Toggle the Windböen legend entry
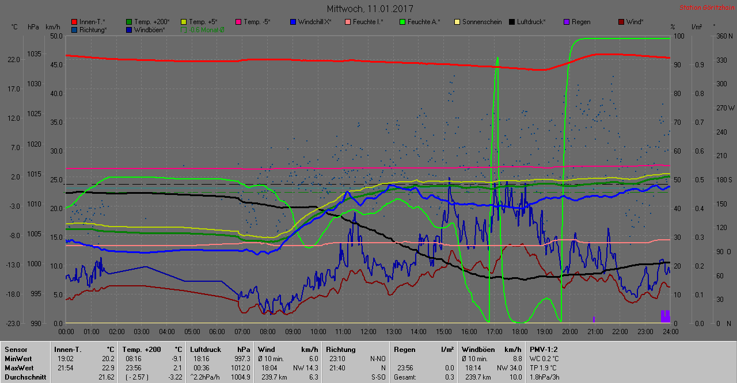 point(129,30)
